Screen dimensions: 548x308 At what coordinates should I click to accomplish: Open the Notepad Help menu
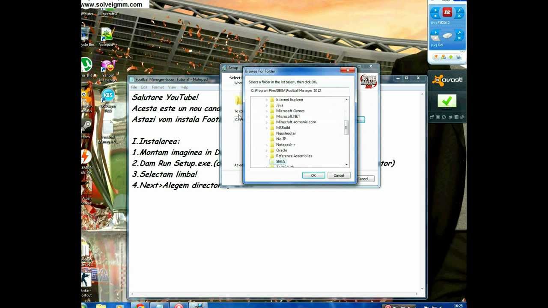tap(184, 87)
